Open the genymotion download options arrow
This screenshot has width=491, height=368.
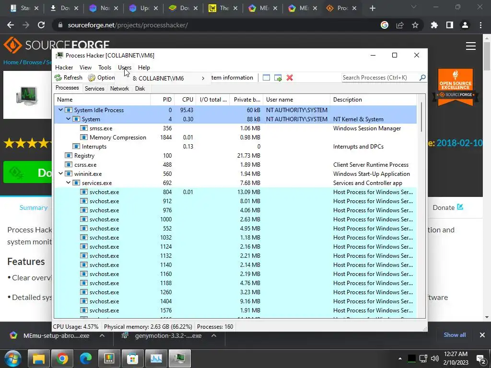[214, 335]
